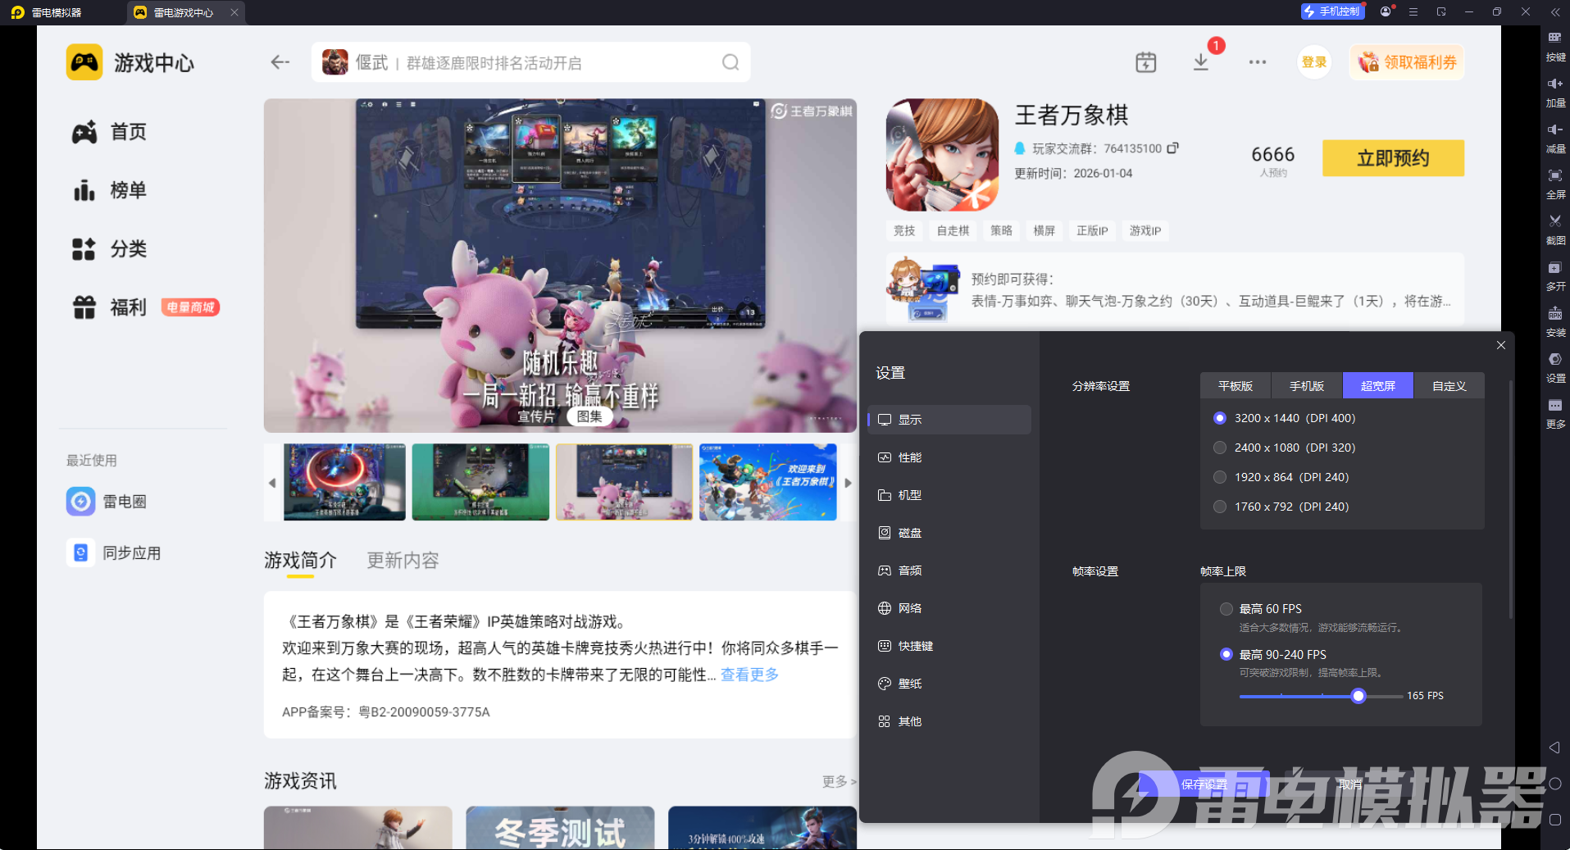Open the 显示 display settings section
Image resolution: width=1570 pixels, height=850 pixels.
pos(949,420)
